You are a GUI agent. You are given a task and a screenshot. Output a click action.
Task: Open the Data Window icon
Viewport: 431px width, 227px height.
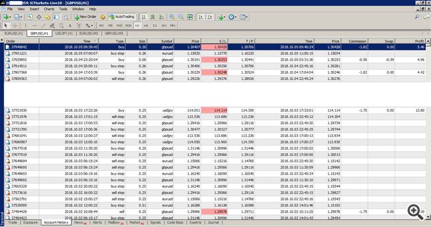pos(39,17)
